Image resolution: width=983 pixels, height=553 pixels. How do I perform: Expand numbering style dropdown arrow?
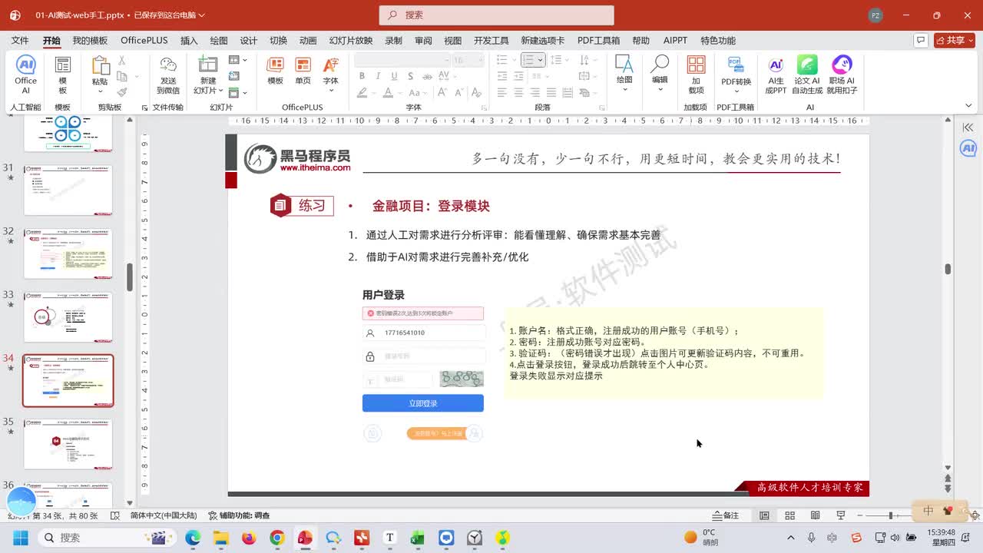tap(540, 60)
